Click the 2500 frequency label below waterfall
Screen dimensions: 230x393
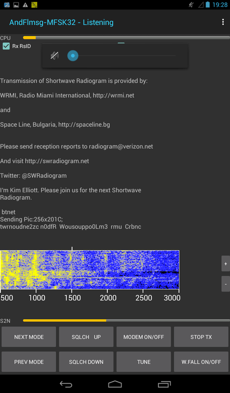[144, 298]
